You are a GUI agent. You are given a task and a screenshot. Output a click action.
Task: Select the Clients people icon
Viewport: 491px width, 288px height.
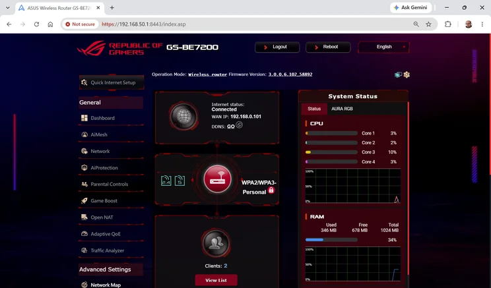click(216, 243)
